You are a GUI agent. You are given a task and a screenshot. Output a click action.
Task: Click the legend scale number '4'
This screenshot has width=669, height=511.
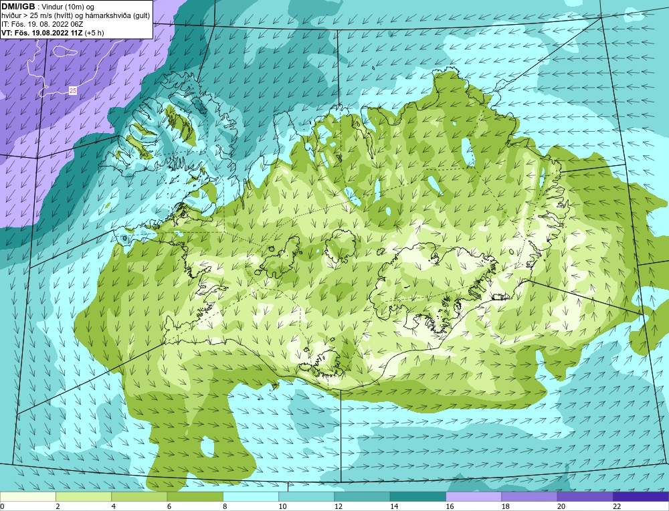coord(114,506)
